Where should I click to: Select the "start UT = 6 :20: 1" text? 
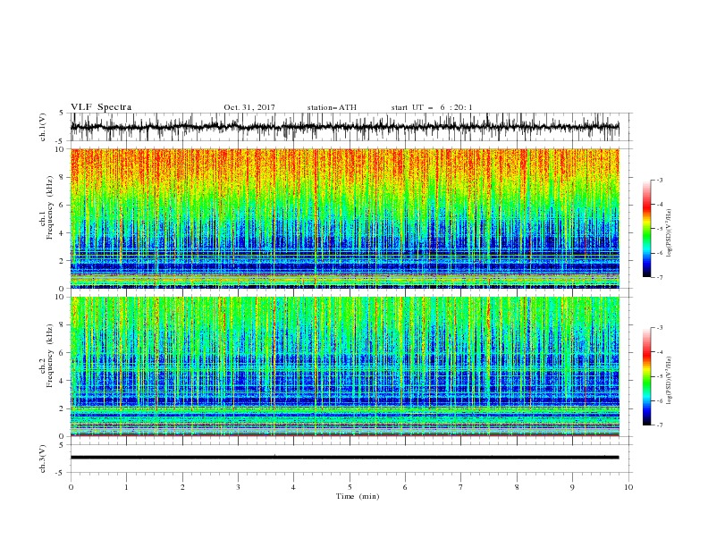(x=432, y=107)
